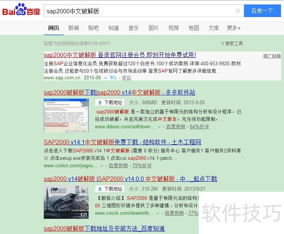Screen dimensions: 284x234
Task: Click the 更新时间: 2013-9-20 text
Action: click(183, 102)
